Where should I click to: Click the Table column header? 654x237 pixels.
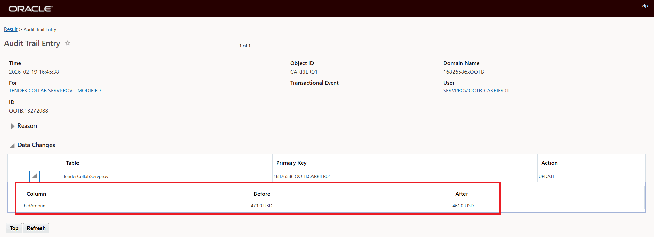pyautogui.click(x=72, y=163)
